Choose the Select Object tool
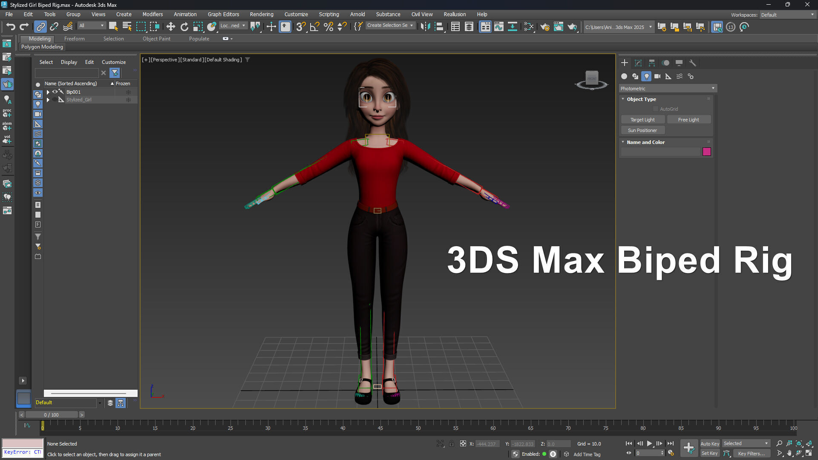The width and height of the screenshot is (818, 460). pos(113,26)
